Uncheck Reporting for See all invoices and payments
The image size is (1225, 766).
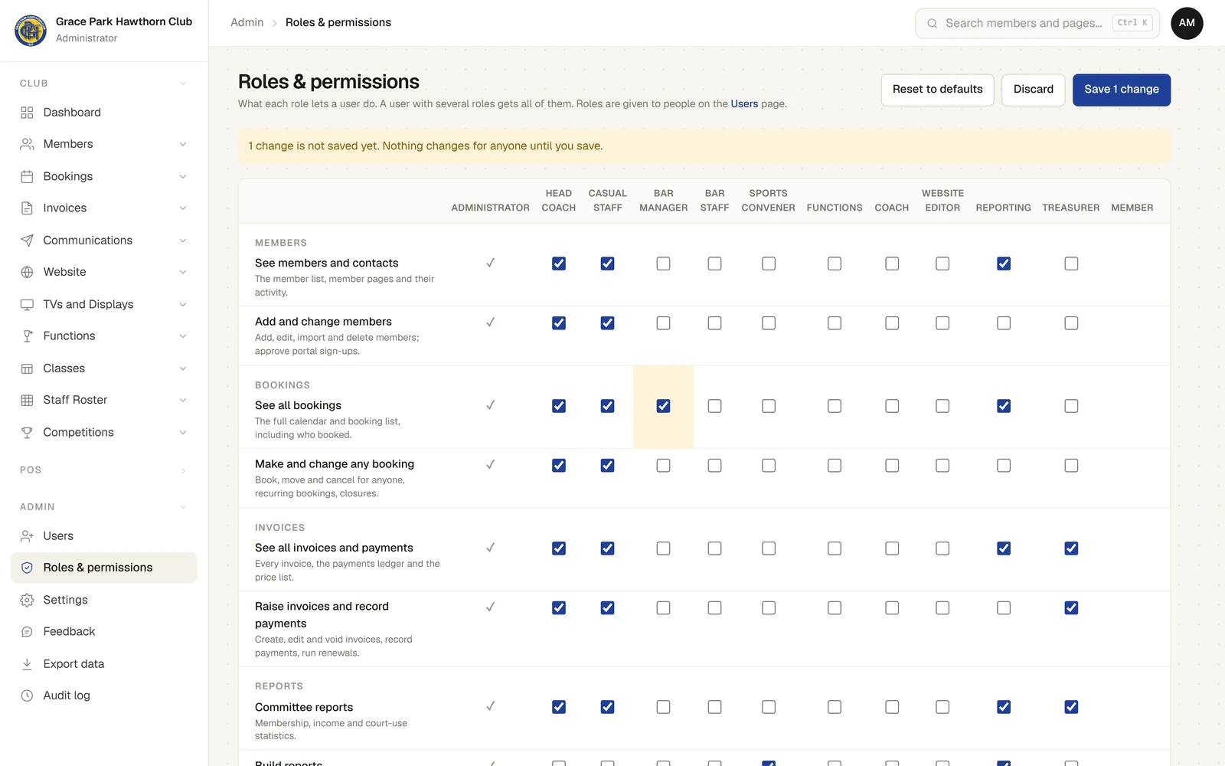click(1004, 548)
